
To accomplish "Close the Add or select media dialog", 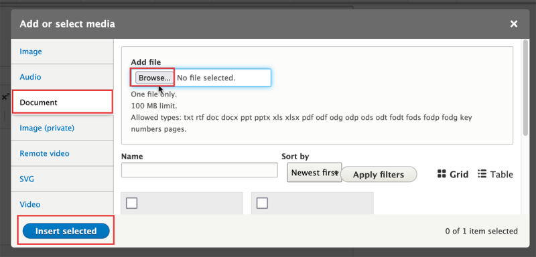I will pyautogui.click(x=513, y=24).
